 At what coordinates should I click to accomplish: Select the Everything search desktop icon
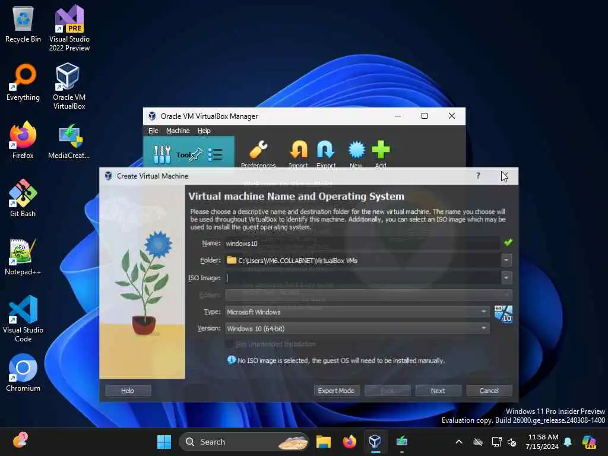pos(23,83)
